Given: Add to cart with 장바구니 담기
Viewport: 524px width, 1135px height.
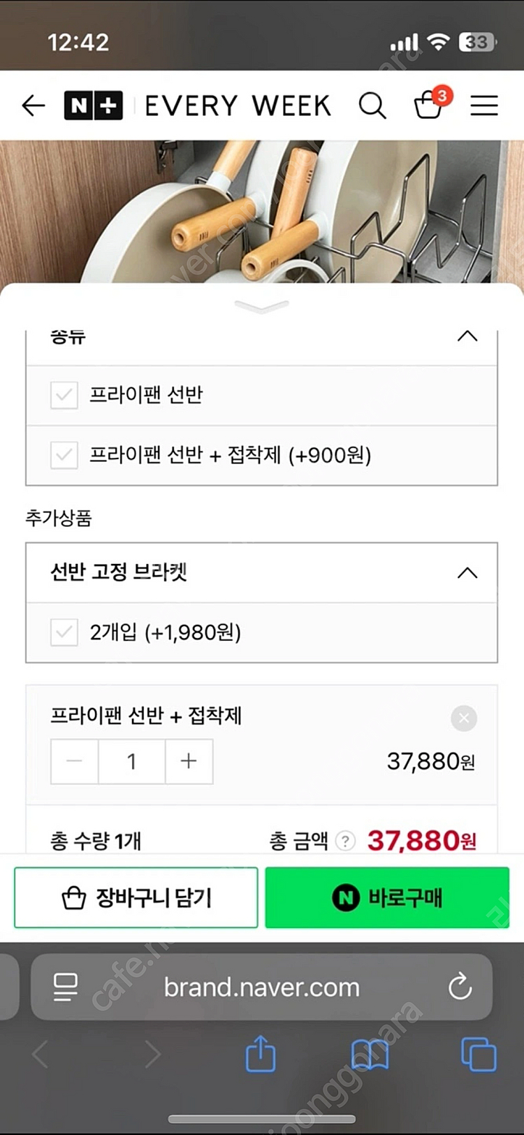Looking at the screenshot, I should [x=136, y=897].
